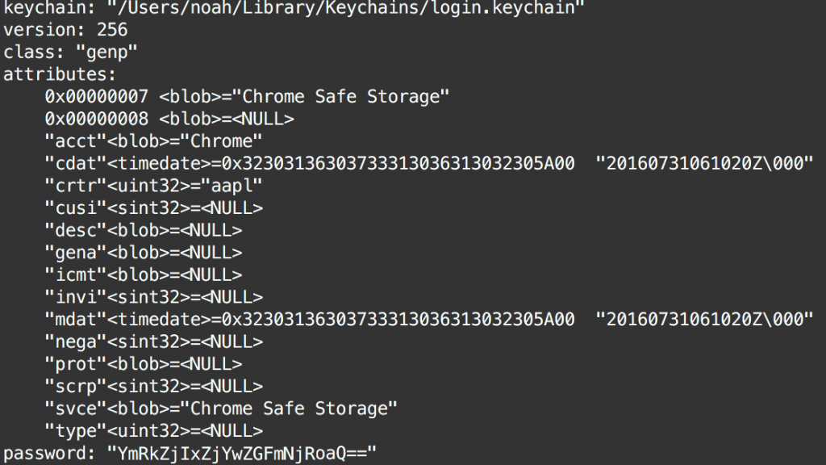Click the "acct" Chrome account line
Image resolution: width=826 pixels, height=465 pixels.
click(153, 141)
